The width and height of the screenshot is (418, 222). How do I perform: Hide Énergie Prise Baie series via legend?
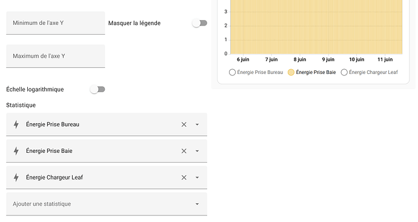click(x=311, y=72)
